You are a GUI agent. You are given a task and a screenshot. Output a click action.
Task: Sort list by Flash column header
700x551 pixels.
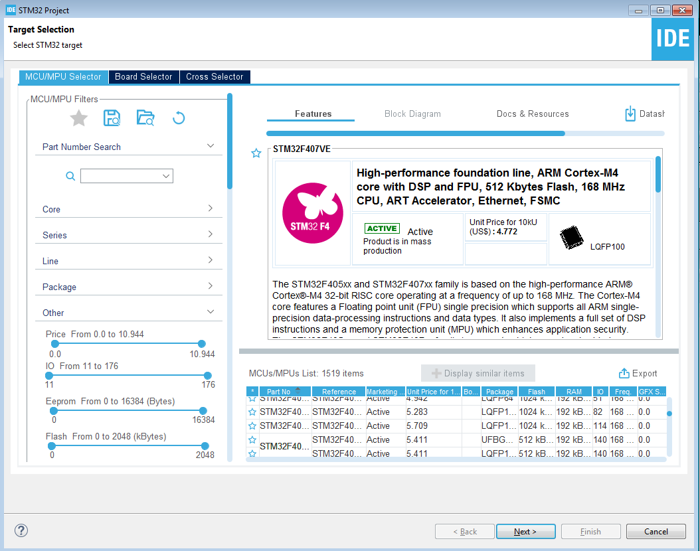(536, 392)
